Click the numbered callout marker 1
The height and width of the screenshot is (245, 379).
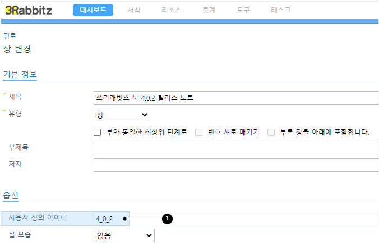(x=167, y=219)
